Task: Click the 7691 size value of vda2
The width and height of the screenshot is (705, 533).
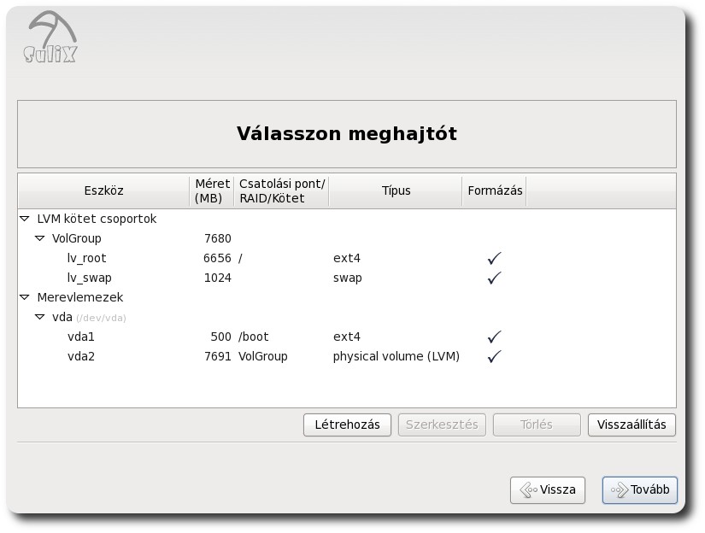Action: [x=218, y=356]
